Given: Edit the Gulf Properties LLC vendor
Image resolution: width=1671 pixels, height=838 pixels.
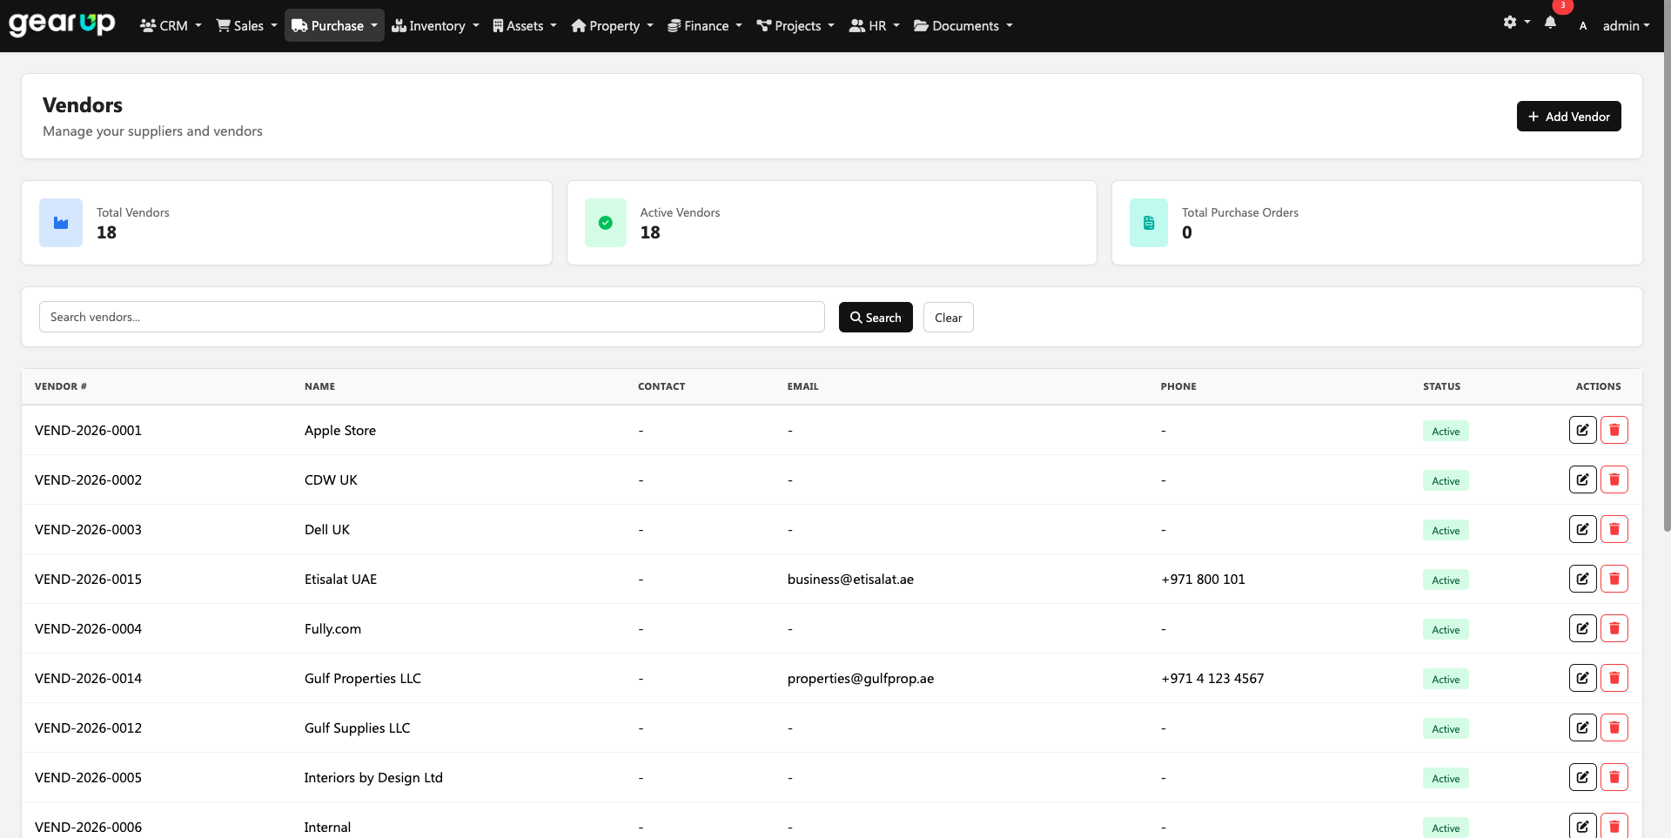Looking at the screenshot, I should [x=1582, y=678].
